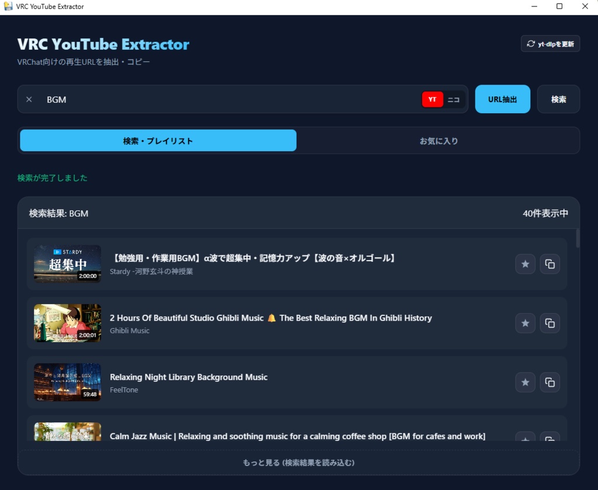Switch to the 検索・プレイリスト tab

click(158, 140)
